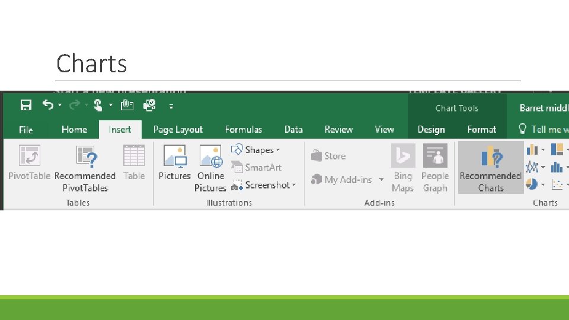Click the 'Charts' slide title
The height and width of the screenshot is (320, 569).
[x=91, y=63]
